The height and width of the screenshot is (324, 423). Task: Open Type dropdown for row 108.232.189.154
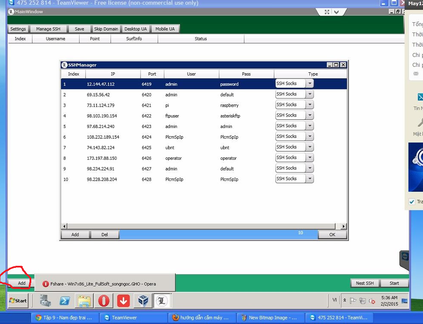pyautogui.click(x=310, y=136)
